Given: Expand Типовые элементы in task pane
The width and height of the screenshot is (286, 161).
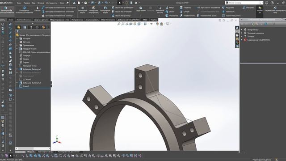Looking at the screenshot, I should 242,33.
